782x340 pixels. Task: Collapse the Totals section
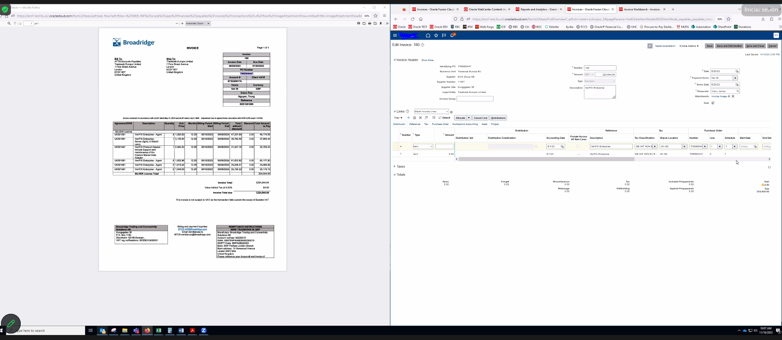[394, 174]
